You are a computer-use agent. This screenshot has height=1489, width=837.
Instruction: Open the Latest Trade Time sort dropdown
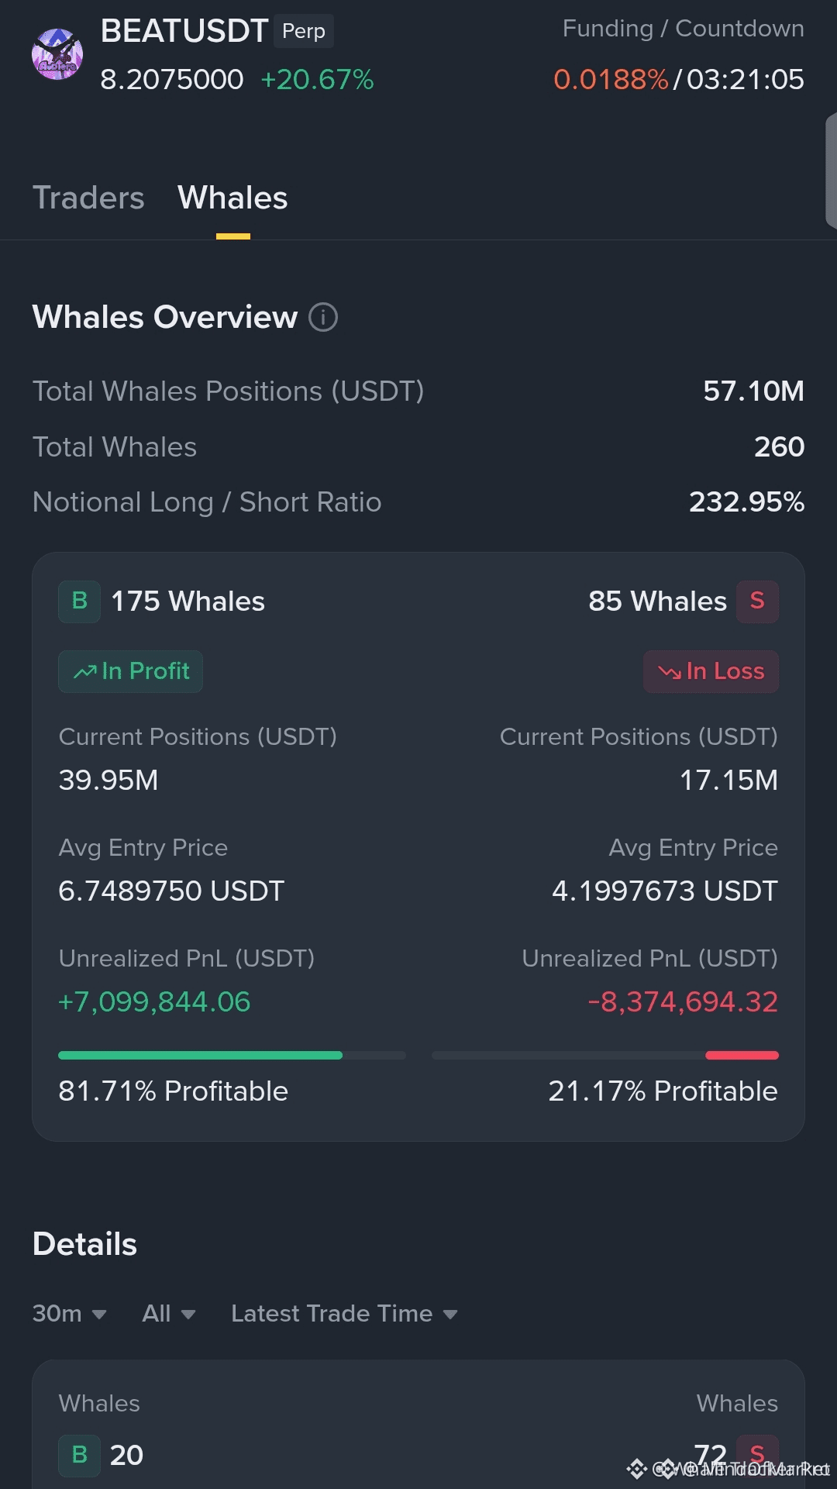344,1314
